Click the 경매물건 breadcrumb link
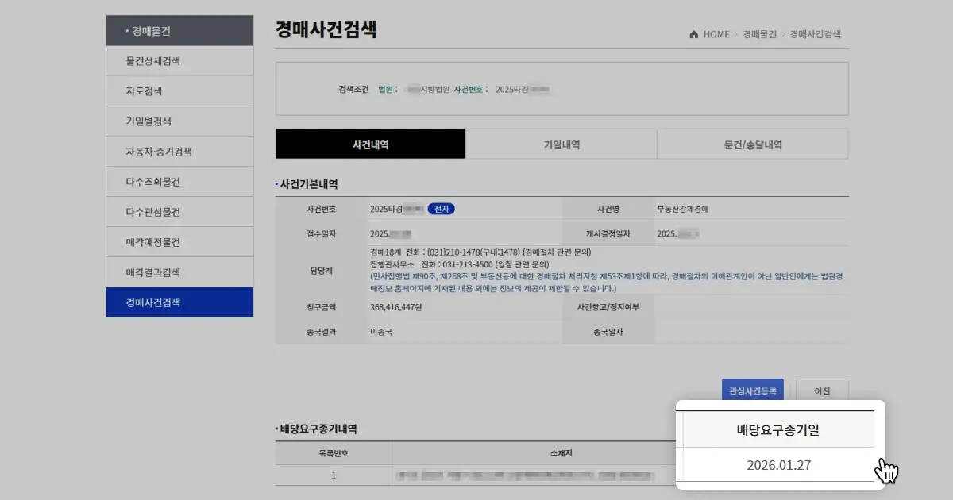This screenshot has height=500, width=953. coord(760,34)
